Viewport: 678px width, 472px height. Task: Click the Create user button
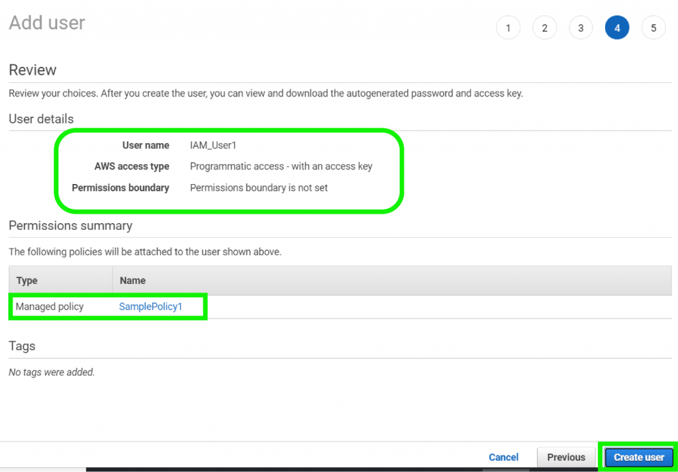click(x=638, y=457)
